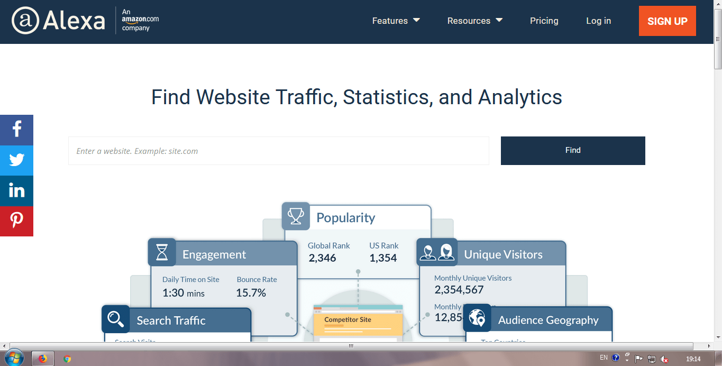Click the Unique Visitors card title
The height and width of the screenshot is (366, 722).
(x=503, y=254)
